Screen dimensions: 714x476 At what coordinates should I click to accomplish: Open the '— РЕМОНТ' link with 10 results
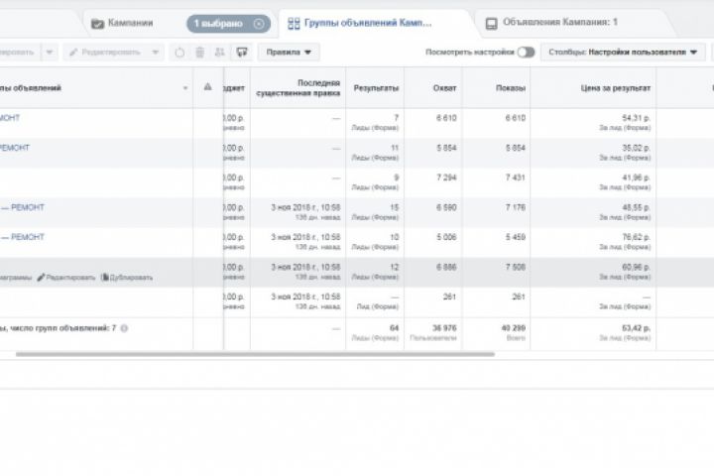[x=23, y=237]
